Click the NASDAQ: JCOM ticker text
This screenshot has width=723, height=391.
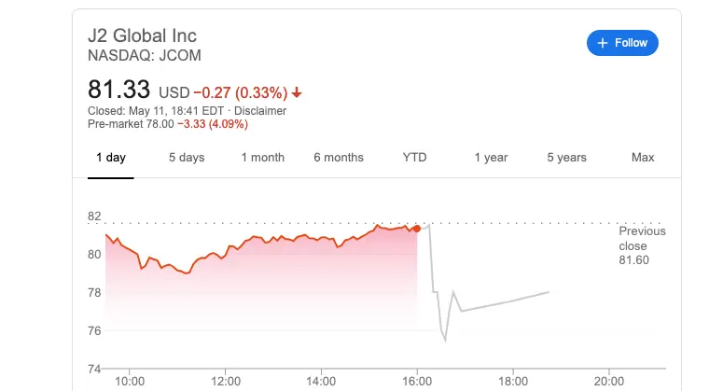pos(145,55)
